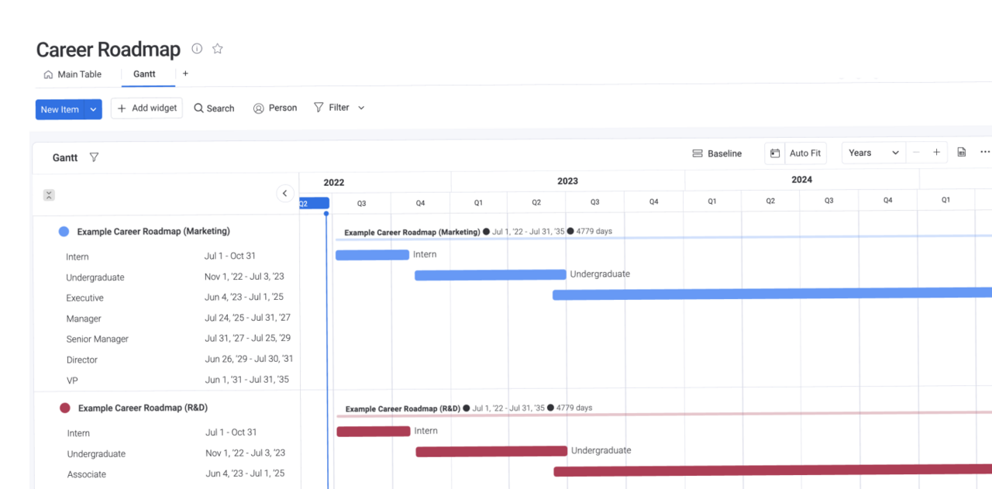This screenshot has height=489, width=992.
Task: Select the Gantt tab
Action: (144, 74)
